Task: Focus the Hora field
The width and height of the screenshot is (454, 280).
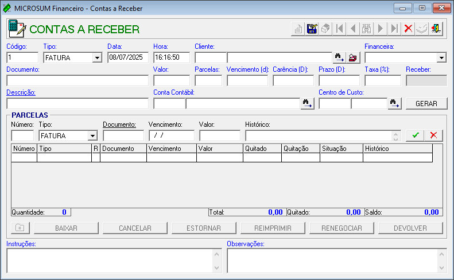Action: click(172, 57)
